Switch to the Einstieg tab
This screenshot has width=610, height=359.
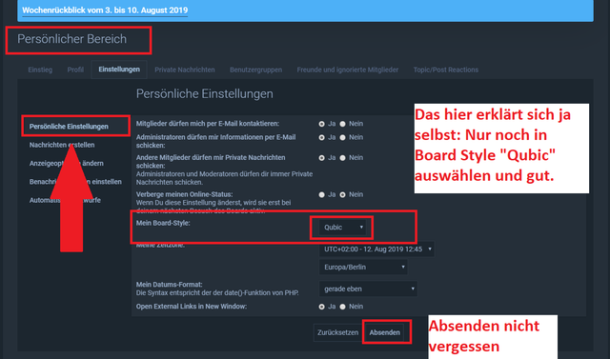(x=40, y=70)
